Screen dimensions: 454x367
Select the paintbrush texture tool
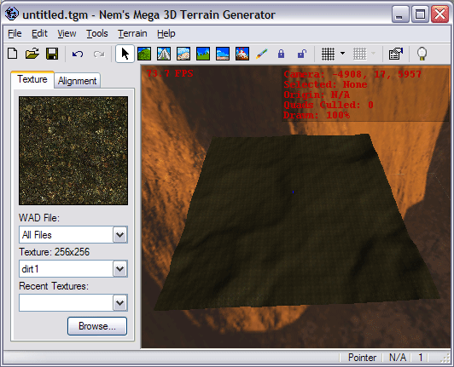coord(262,54)
